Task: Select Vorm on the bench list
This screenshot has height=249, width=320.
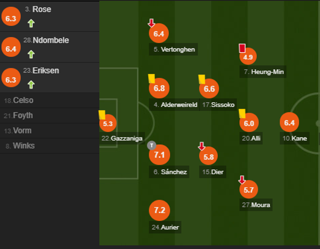Action: (x=22, y=131)
